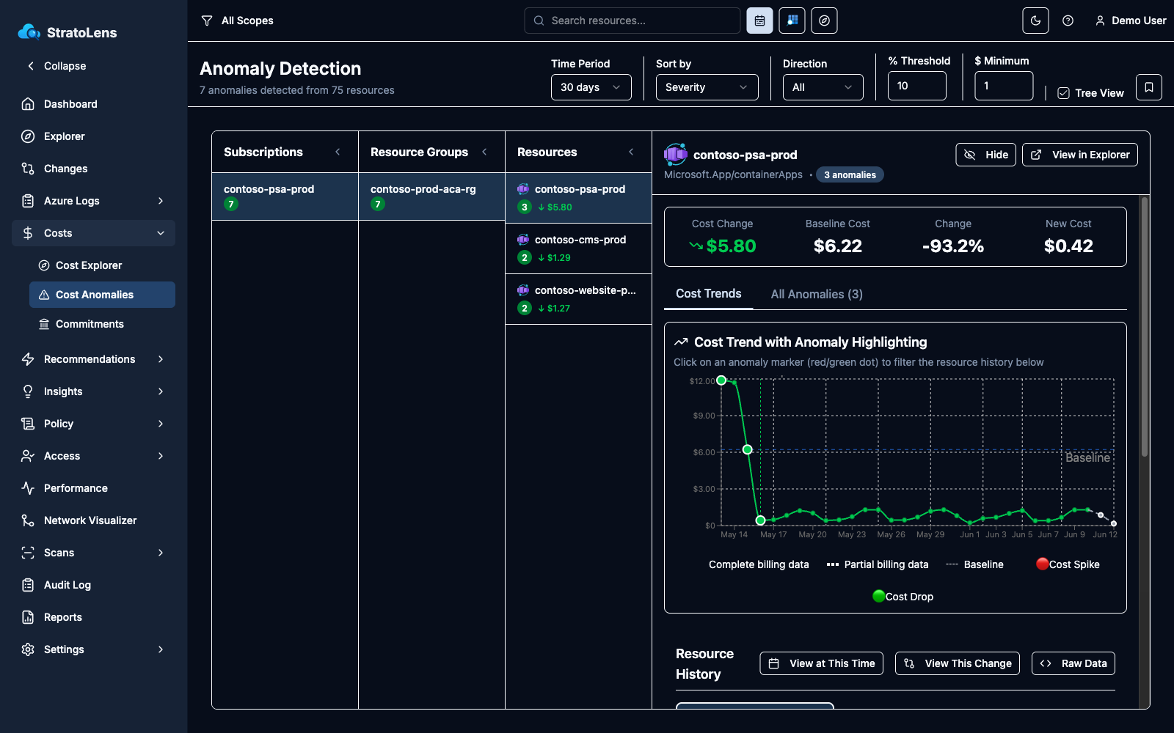
Task: Click the first cost drop marker at $12.00
Action: pyautogui.click(x=721, y=380)
